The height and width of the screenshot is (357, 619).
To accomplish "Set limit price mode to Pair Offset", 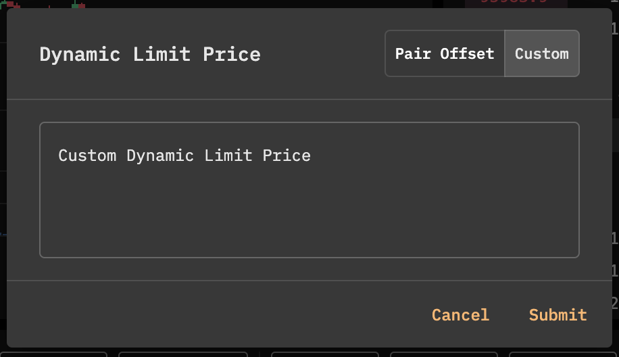I will click(445, 54).
